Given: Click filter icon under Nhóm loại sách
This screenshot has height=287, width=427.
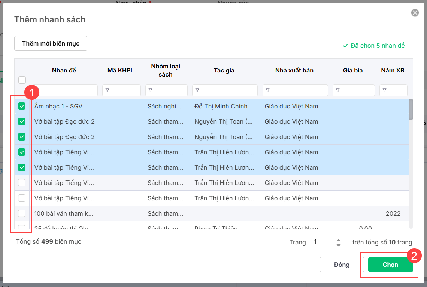Looking at the screenshot, I should pos(151,90).
